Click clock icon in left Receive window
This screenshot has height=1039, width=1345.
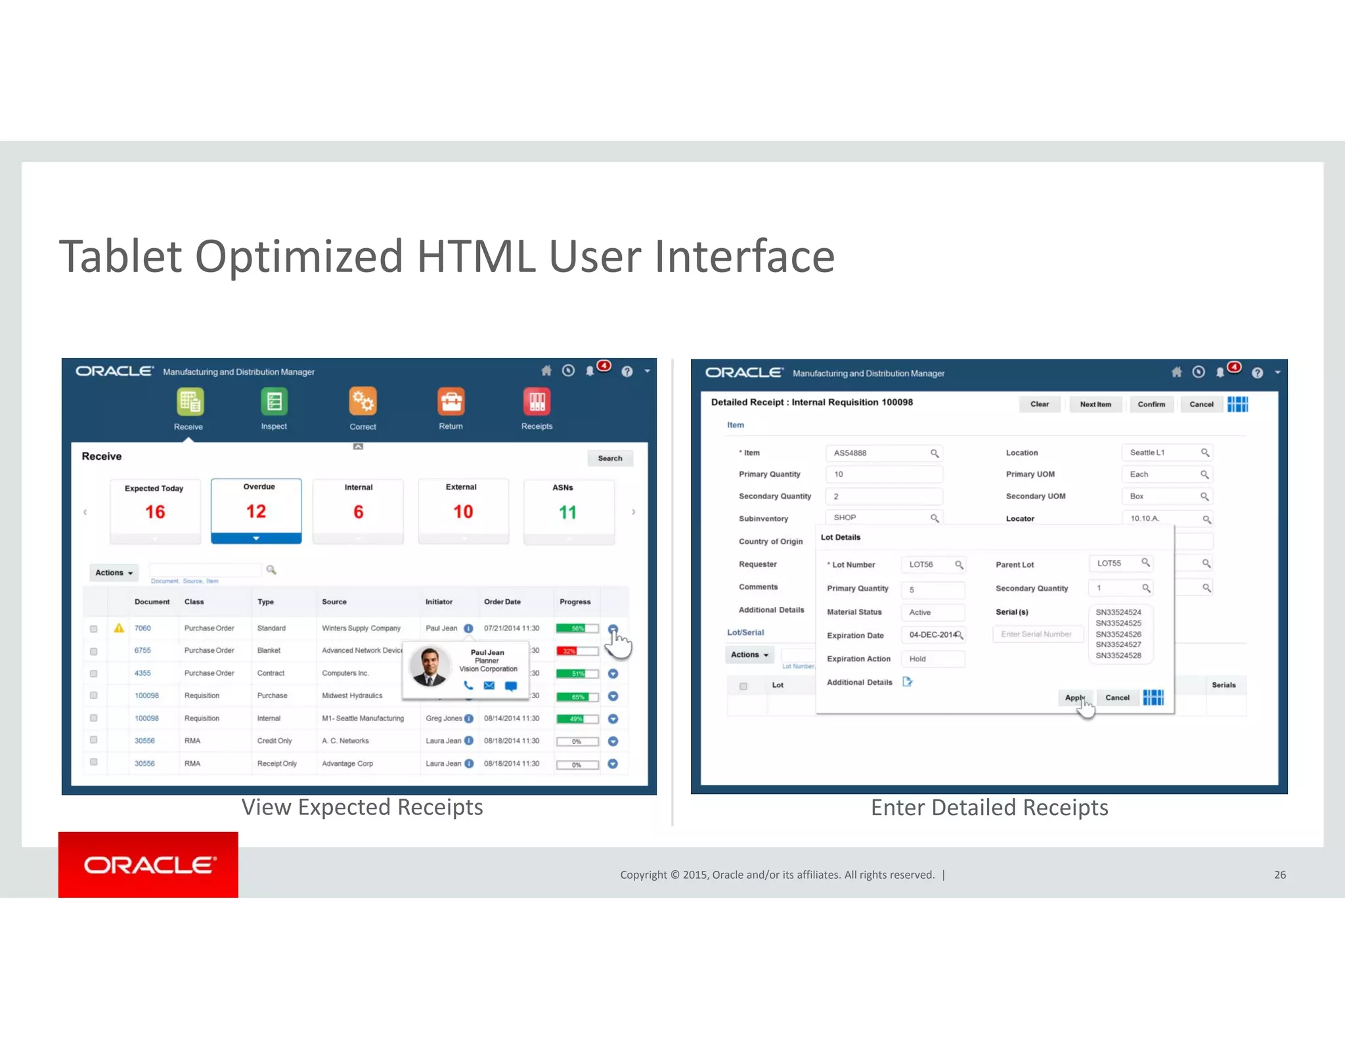tap(569, 371)
